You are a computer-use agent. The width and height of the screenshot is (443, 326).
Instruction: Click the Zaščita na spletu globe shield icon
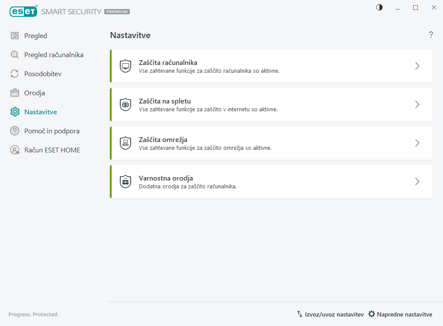click(x=125, y=105)
